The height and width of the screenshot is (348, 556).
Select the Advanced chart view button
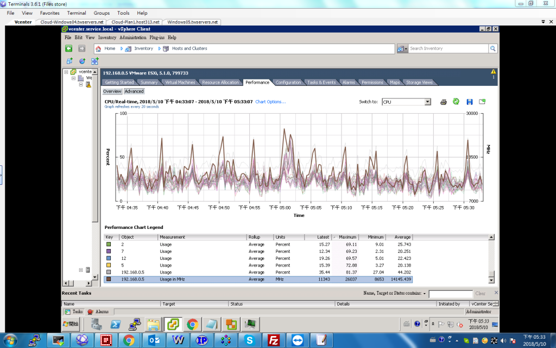click(x=134, y=91)
